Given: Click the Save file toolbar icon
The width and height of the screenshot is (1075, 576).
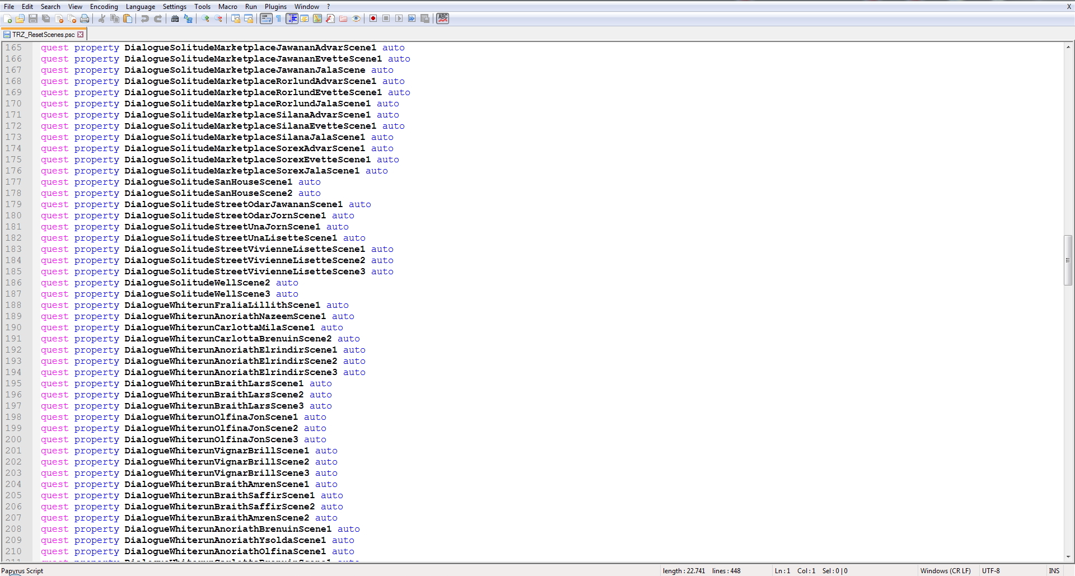Looking at the screenshot, I should tap(33, 19).
